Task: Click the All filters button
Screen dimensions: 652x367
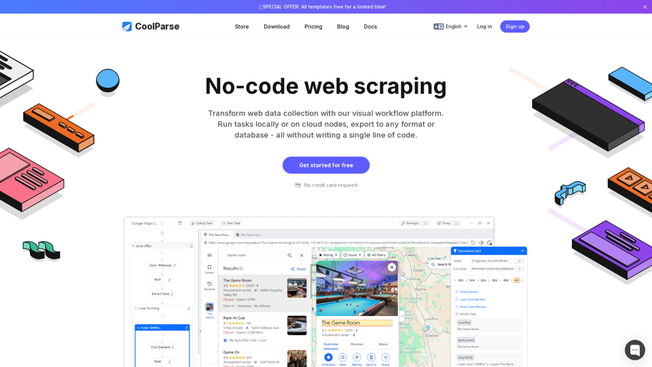Action: click(376, 255)
